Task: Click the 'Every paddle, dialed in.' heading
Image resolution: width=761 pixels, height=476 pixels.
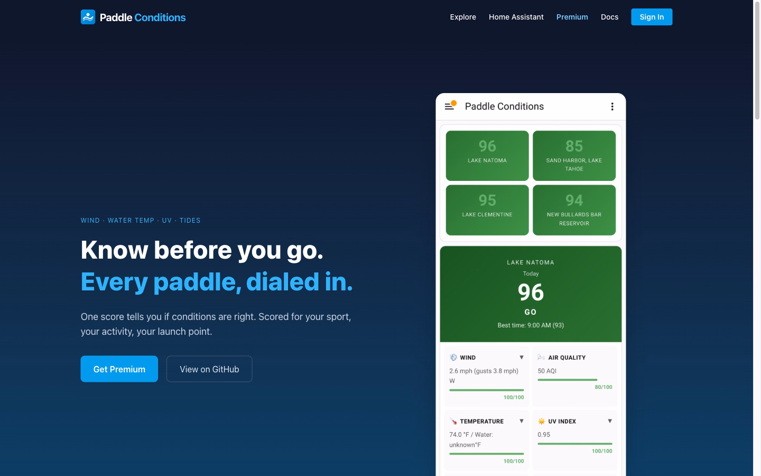Action: (x=217, y=282)
